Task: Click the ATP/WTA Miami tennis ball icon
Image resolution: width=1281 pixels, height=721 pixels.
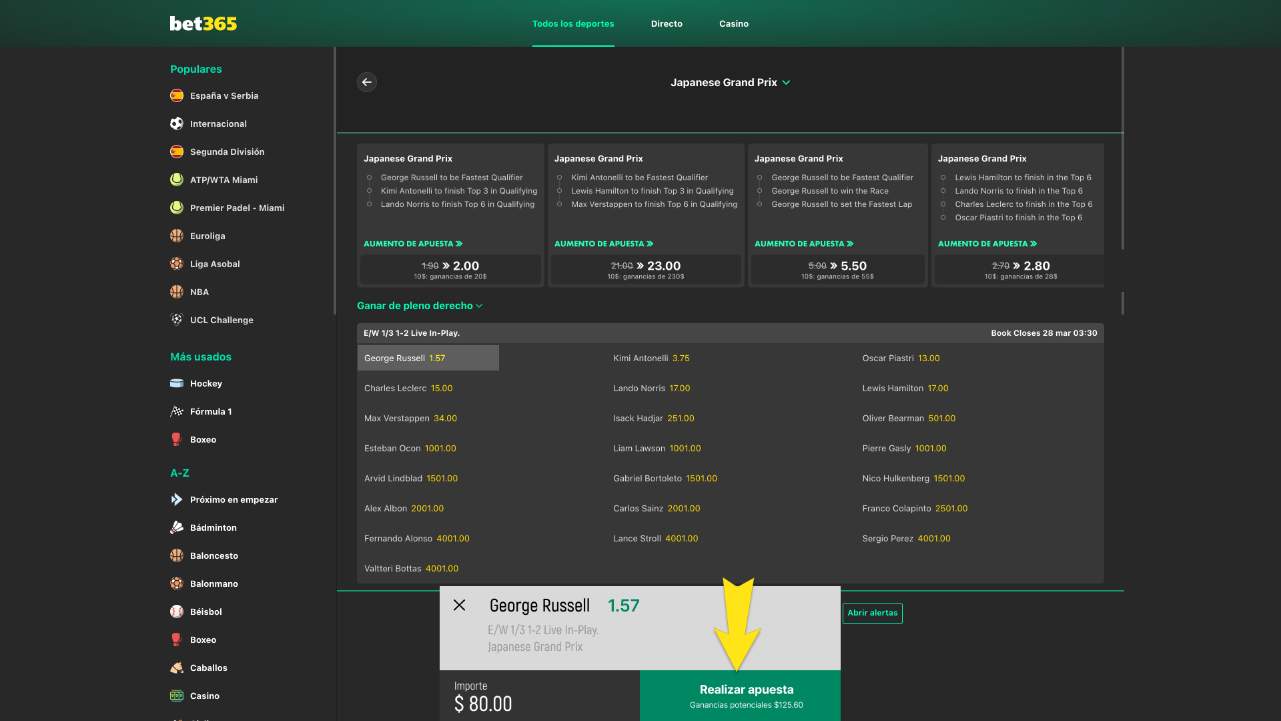Action: pos(177,180)
